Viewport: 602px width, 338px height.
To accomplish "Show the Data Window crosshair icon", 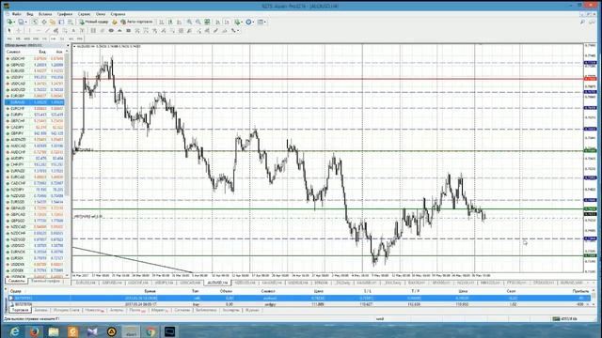I will [44, 22].
